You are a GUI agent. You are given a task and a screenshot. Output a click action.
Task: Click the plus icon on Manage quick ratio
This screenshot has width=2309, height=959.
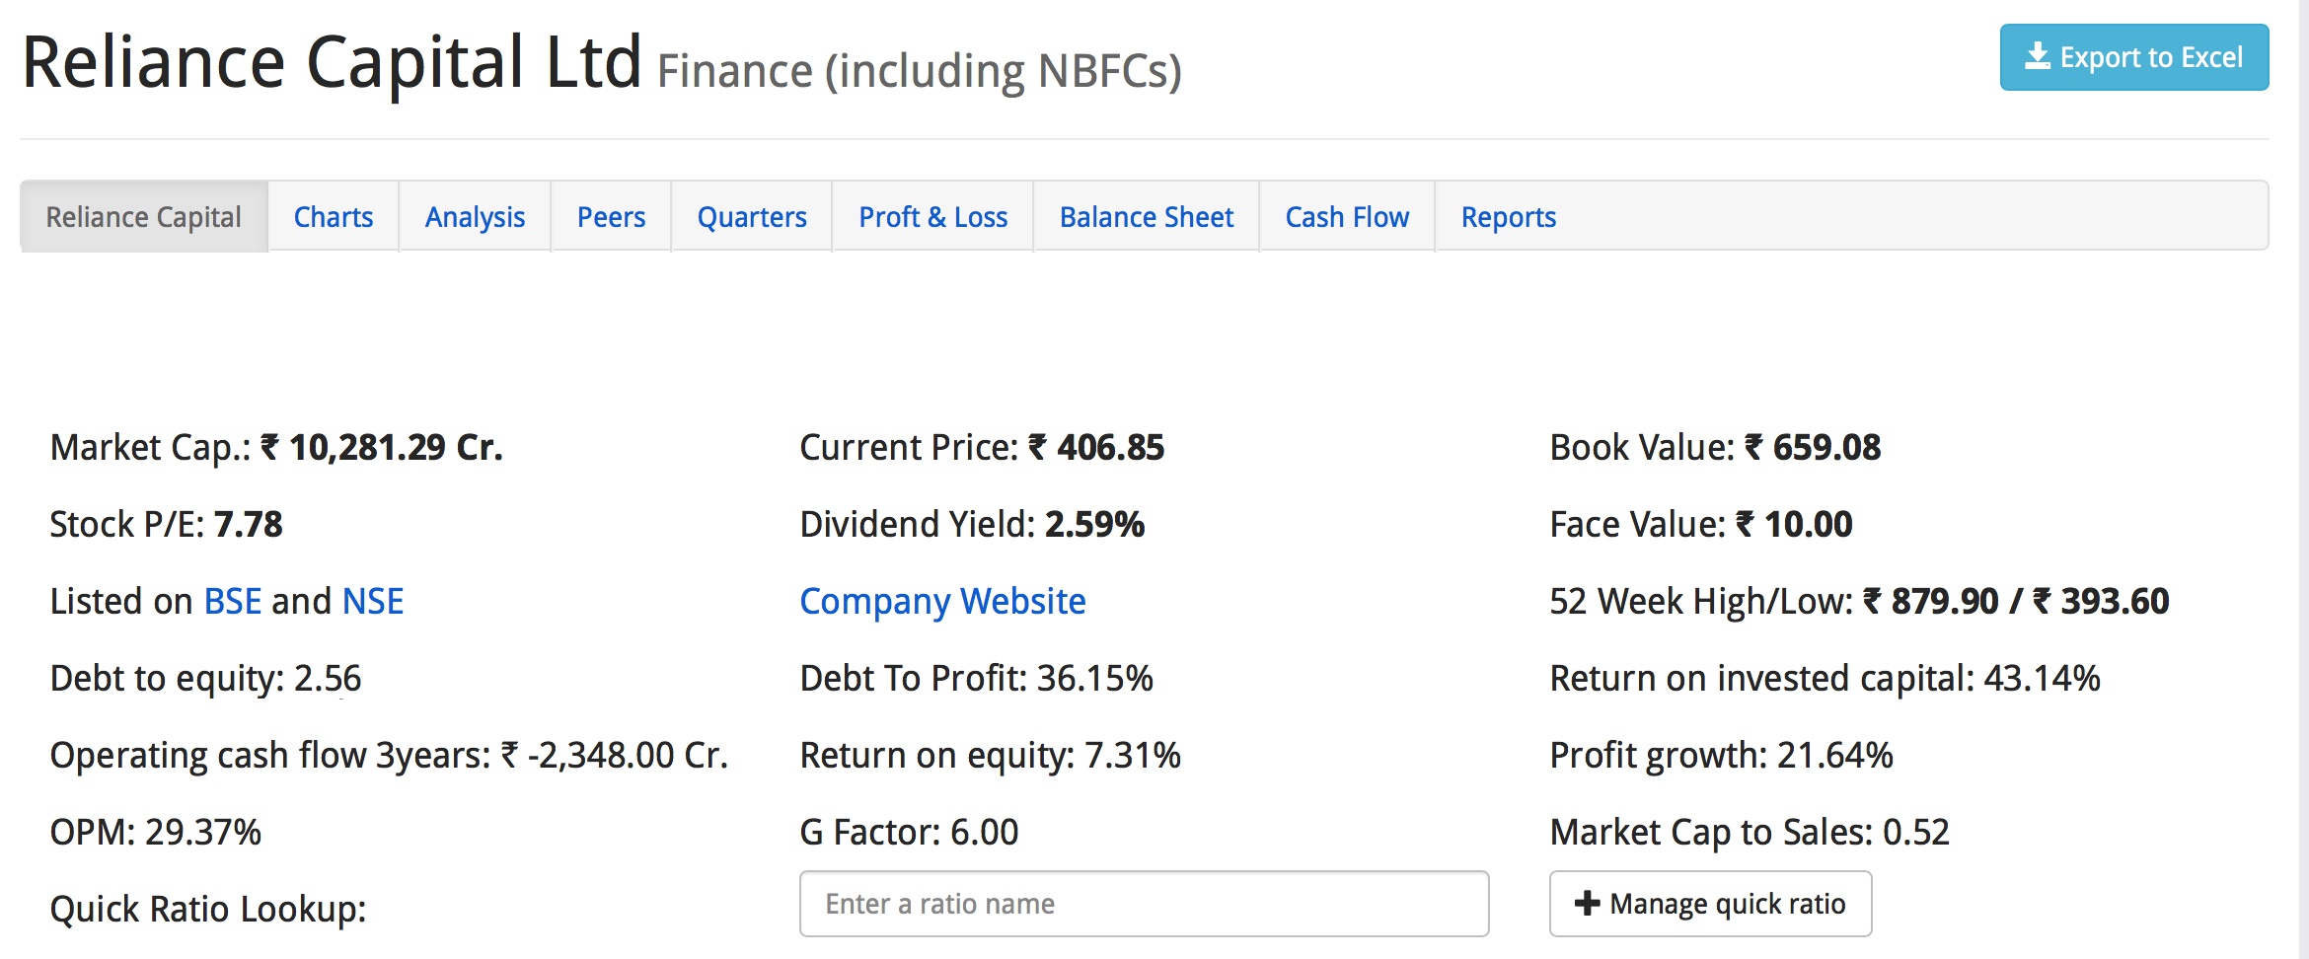pos(1587,903)
